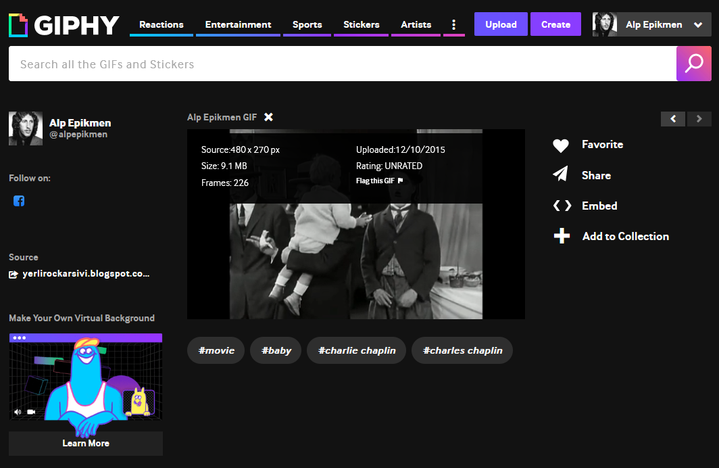
Task: Select the #charles chaplin tag
Action: tap(462, 350)
